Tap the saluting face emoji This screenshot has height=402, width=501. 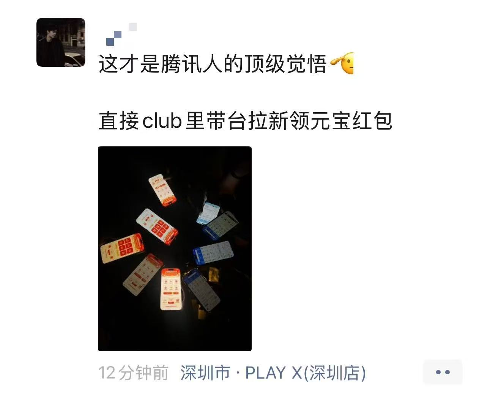[x=342, y=63]
